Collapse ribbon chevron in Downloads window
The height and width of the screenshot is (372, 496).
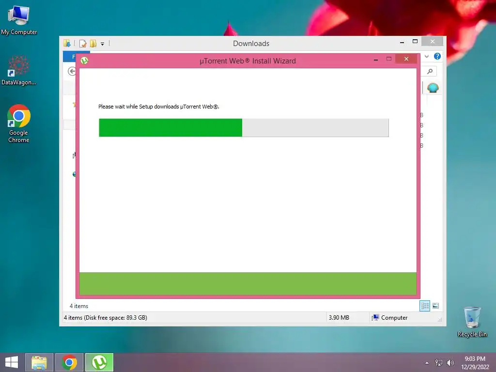[x=427, y=56]
